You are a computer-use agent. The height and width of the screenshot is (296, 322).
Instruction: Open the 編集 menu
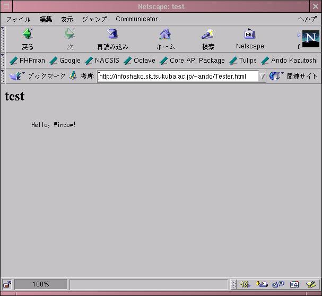pyautogui.click(x=46, y=19)
